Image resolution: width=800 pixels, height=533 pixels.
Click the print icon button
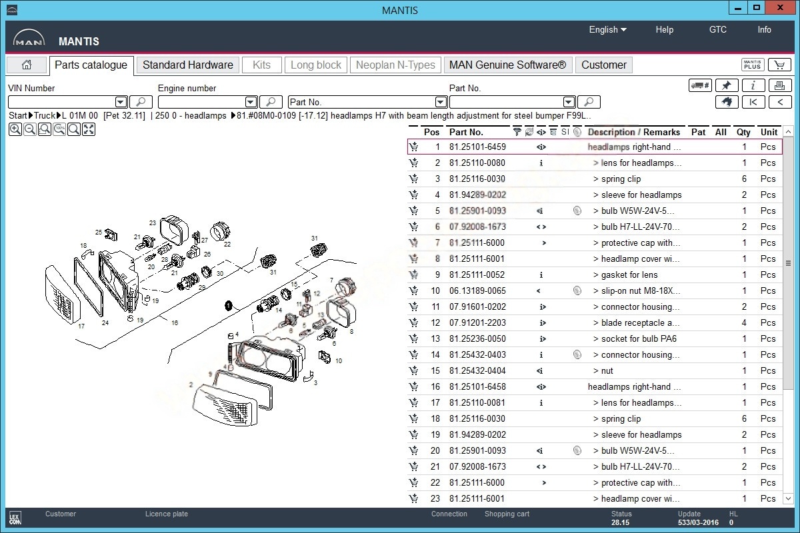coord(779,85)
